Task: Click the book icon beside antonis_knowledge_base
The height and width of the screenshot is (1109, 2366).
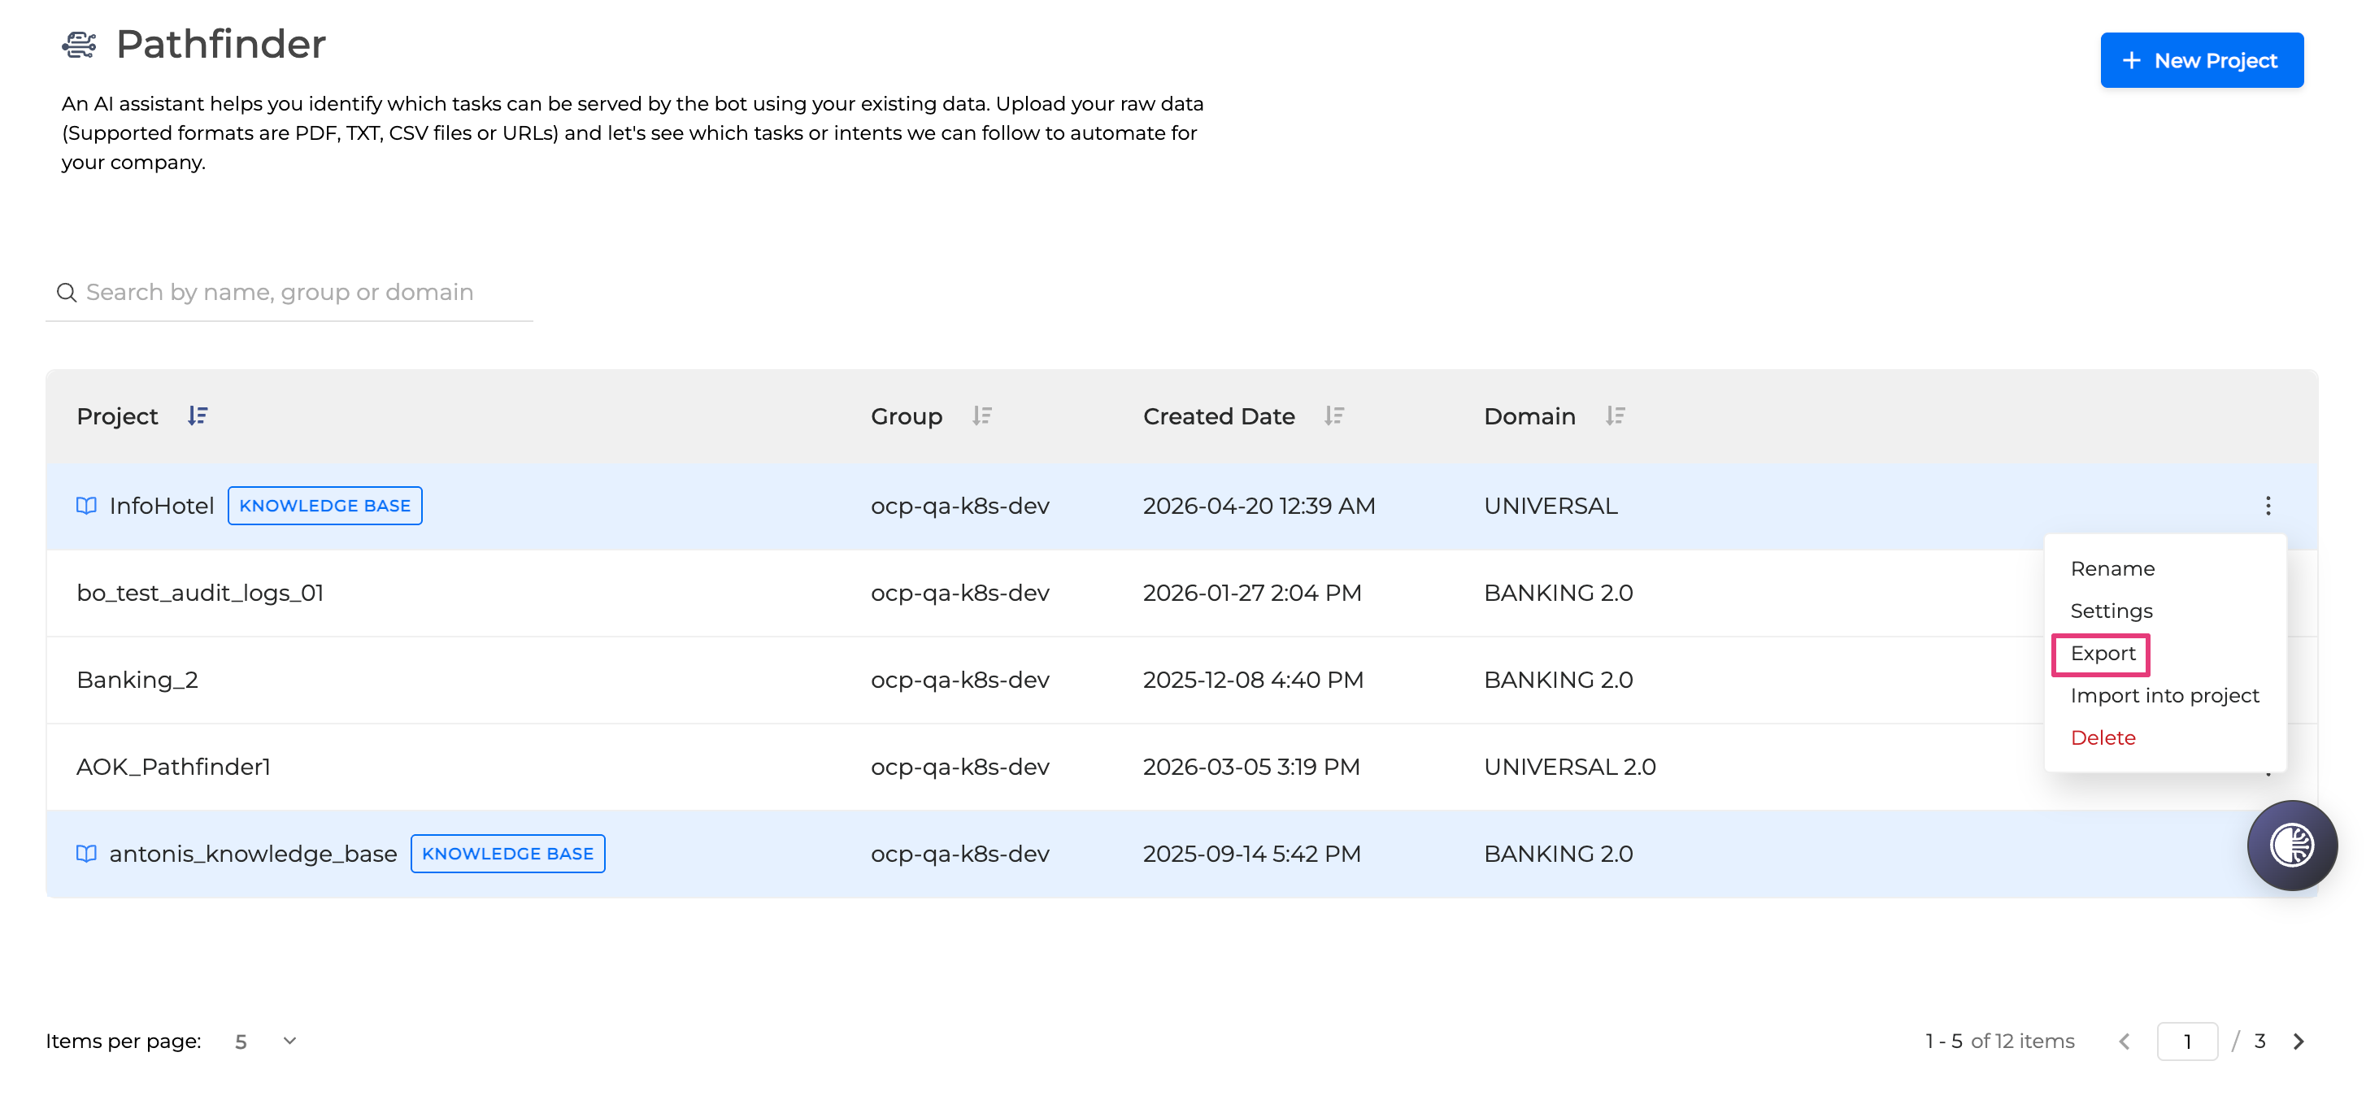Action: click(86, 854)
